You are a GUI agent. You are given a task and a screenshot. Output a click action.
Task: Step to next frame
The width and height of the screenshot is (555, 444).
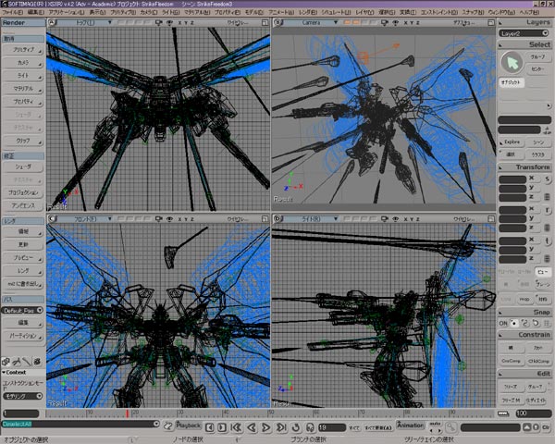222,427
